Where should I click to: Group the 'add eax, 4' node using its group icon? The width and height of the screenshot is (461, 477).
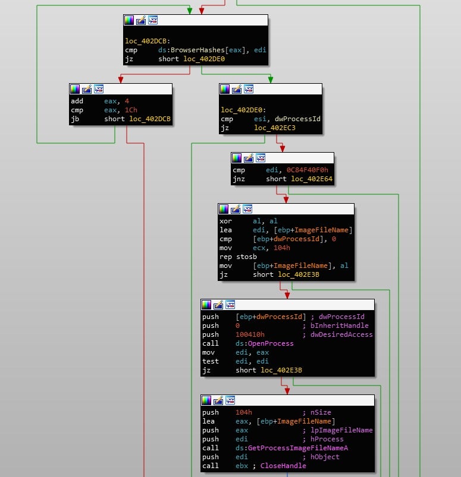[99, 89]
